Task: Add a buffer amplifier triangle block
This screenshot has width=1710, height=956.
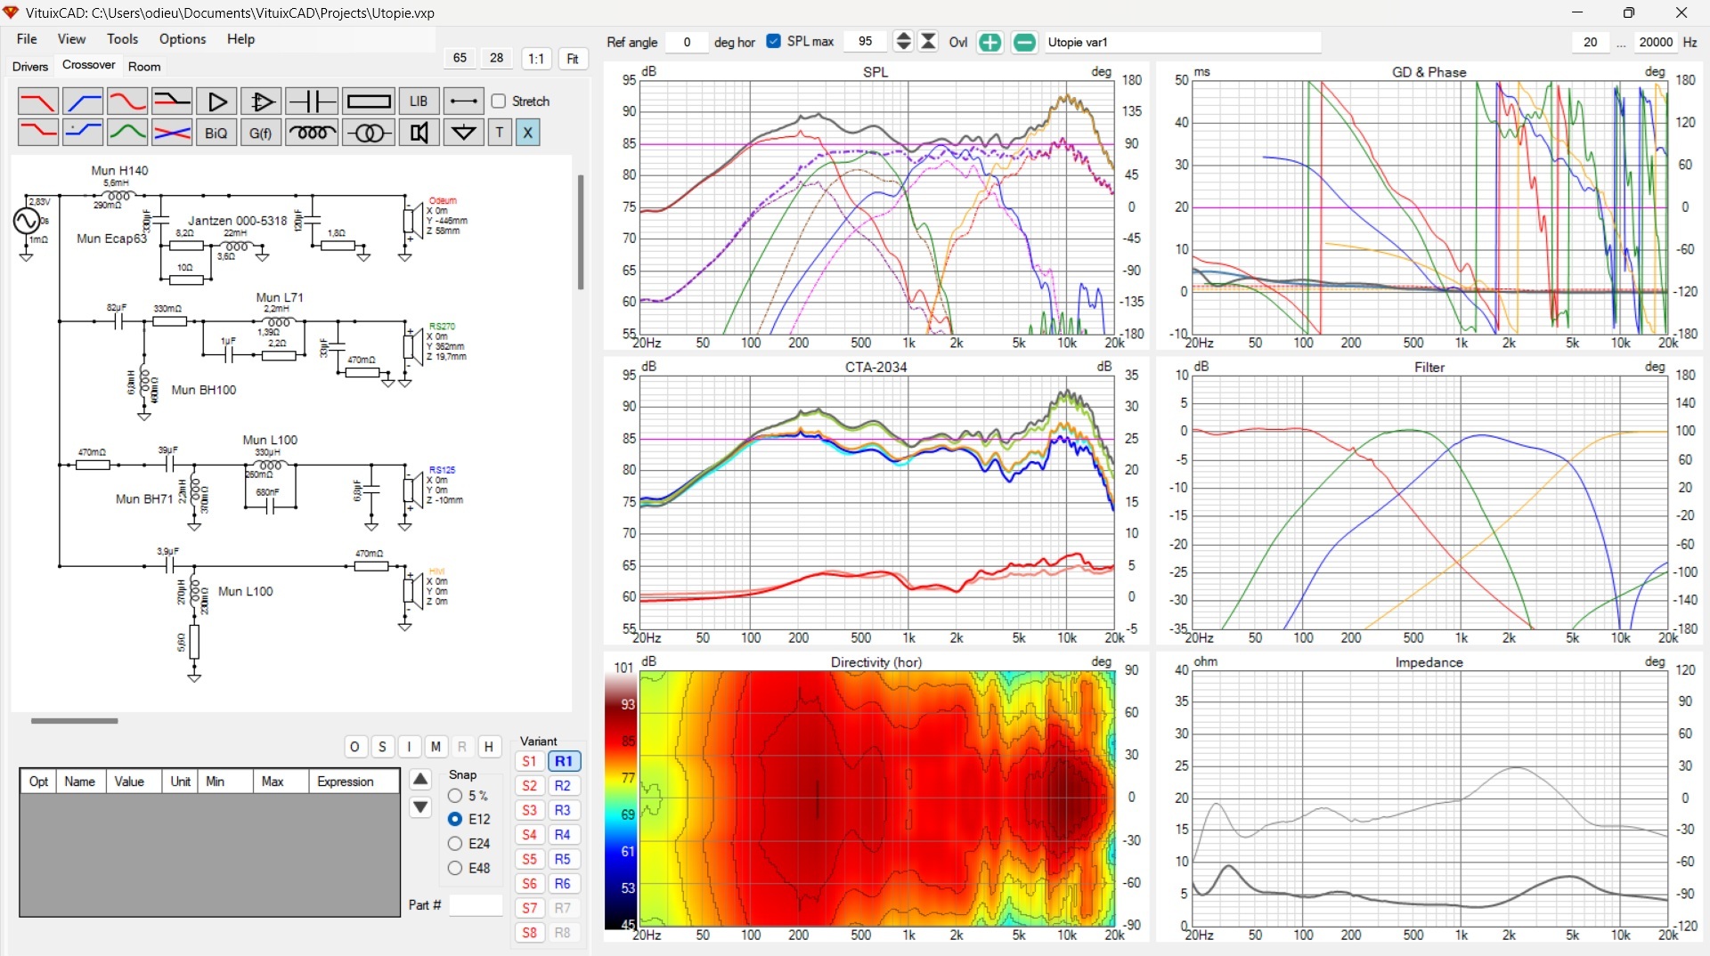Action: click(x=216, y=101)
